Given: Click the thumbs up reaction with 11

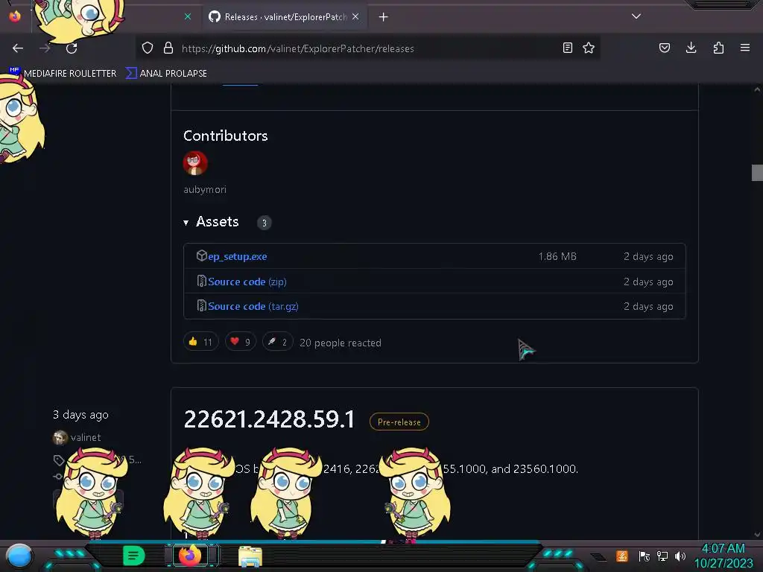Looking at the screenshot, I should click(201, 342).
